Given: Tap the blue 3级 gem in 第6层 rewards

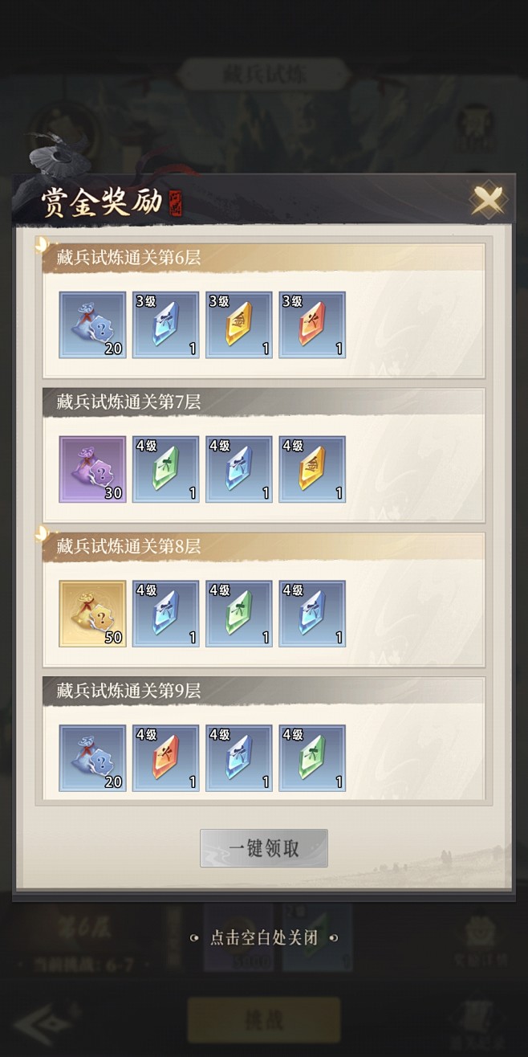Looking at the screenshot, I should (166, 324).
